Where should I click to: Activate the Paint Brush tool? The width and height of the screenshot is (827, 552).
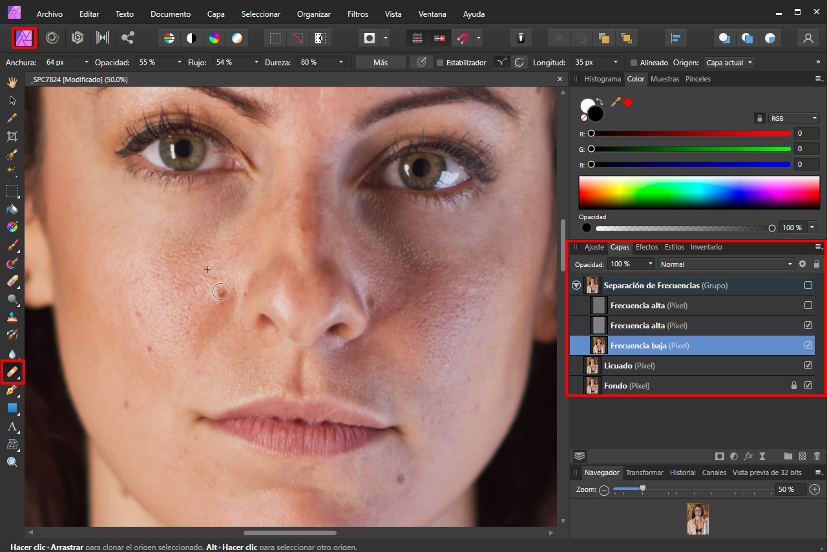[12, 245]
